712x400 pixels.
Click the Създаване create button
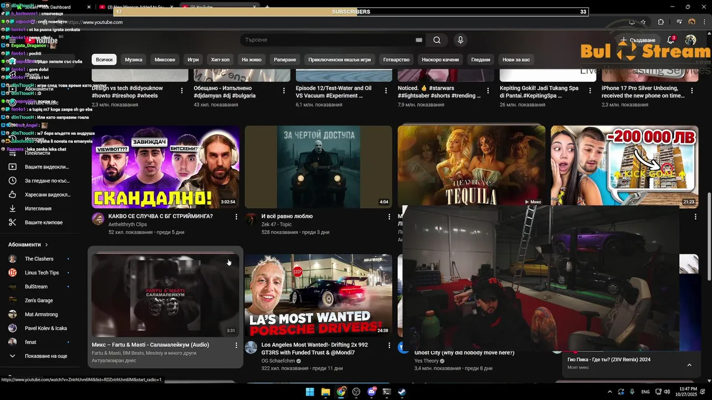point(637,40)
